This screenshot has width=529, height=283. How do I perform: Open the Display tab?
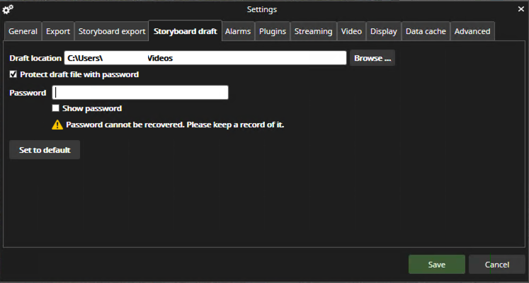(384, 31)
